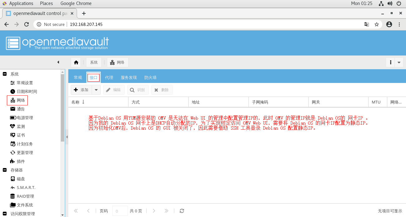Click the browser back arrow
The height and width of the screenshot is (217, 406).
coord(7,24)
